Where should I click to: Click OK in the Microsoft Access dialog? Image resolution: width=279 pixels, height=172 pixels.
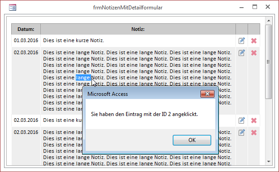point(192,140)
